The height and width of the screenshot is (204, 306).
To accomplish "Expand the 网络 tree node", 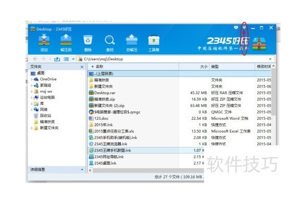I will point(32,110).
